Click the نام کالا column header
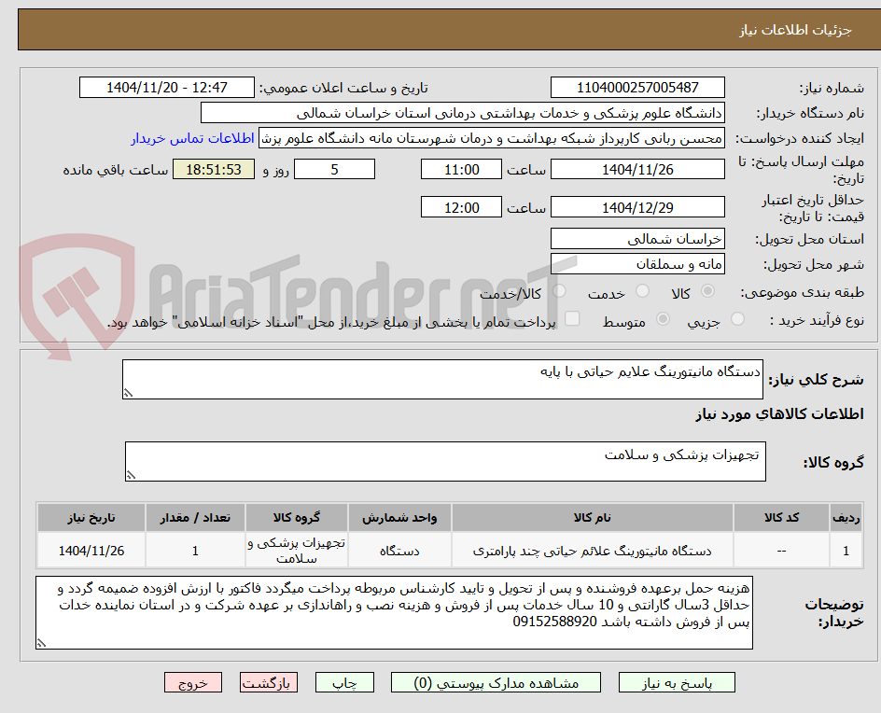The width and height of the screenshot is (881, 713). pos(593,517)
